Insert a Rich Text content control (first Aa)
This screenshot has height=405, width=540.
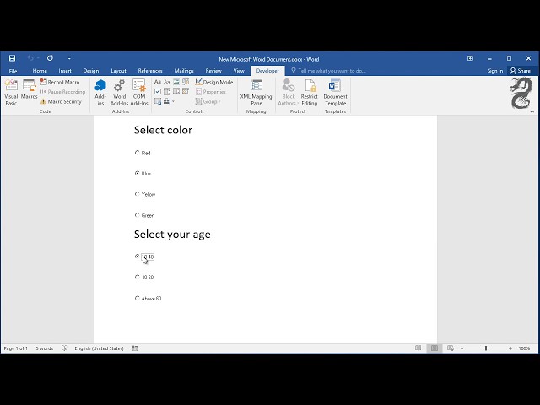[x=158, y=82]
